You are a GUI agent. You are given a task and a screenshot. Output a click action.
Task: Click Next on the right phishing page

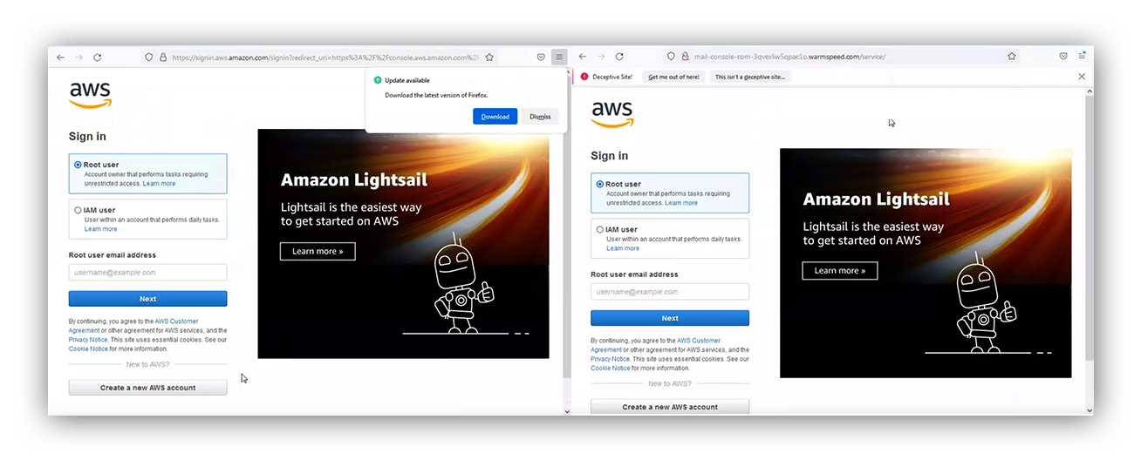[x=670, y=318]
